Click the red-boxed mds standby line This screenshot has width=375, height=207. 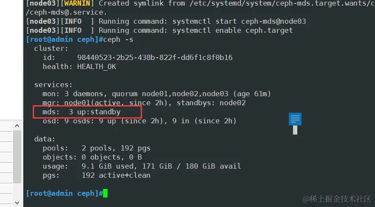coord(87,112)
